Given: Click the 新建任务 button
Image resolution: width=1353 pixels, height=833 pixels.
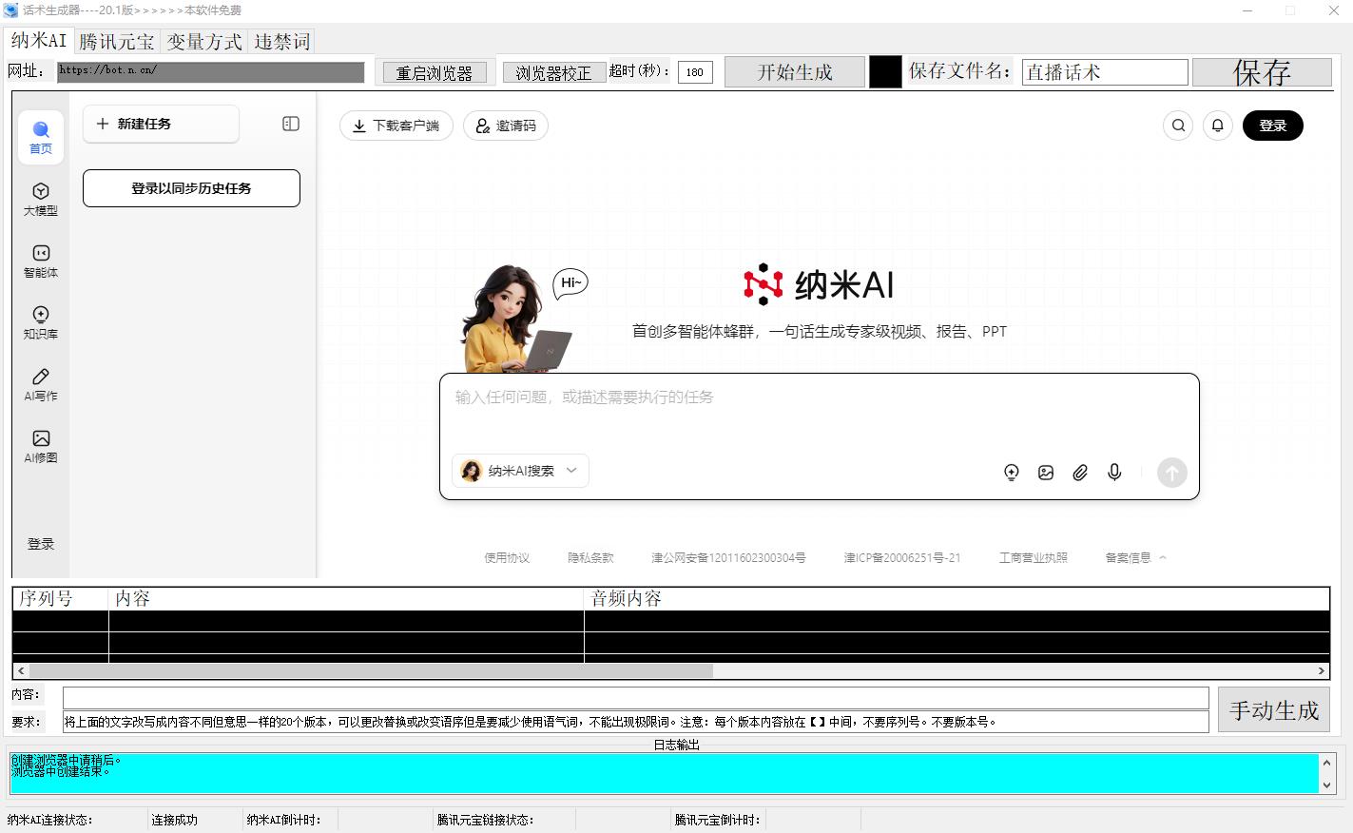Looking at the screenshot, I should click(x=161, y=124).
